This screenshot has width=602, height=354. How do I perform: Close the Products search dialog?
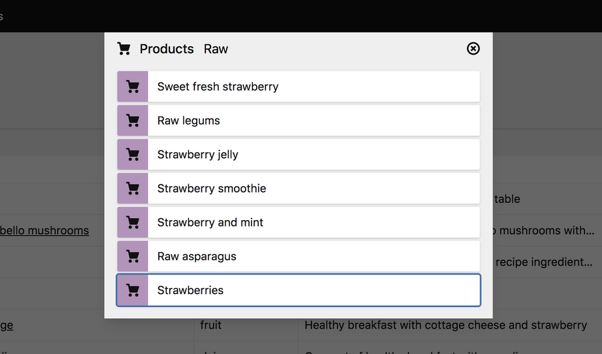pyautogui.click(x=474, y=49)
